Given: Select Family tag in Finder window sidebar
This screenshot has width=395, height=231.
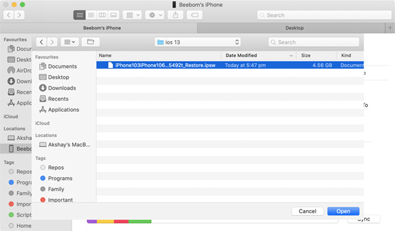Looking at the screenshot, I should point(20,193).
